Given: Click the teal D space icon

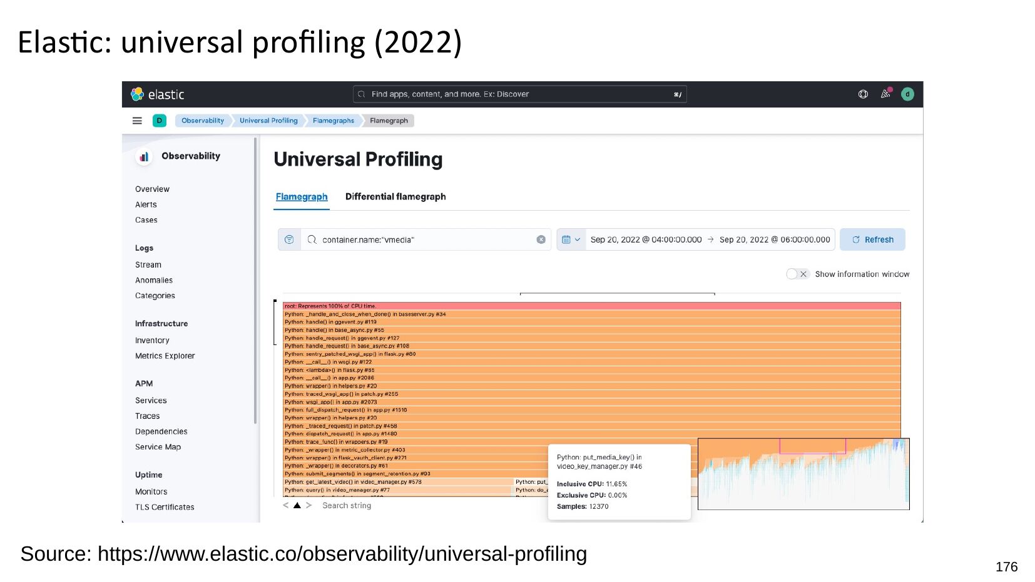Looking at the screenshot, I should pos(160,121).
